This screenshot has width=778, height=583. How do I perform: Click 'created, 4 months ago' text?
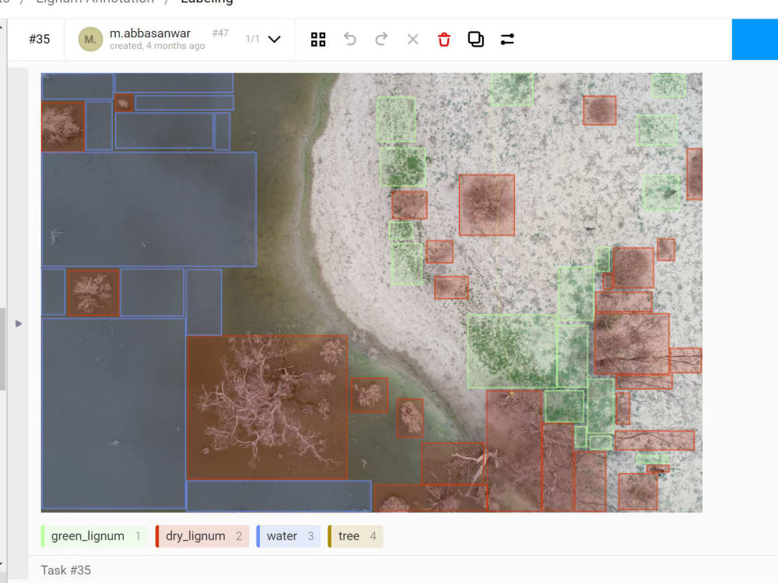click(157, 46)
